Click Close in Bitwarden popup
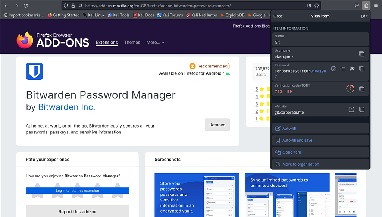382x217 pixels. click(x=278, y=16)
